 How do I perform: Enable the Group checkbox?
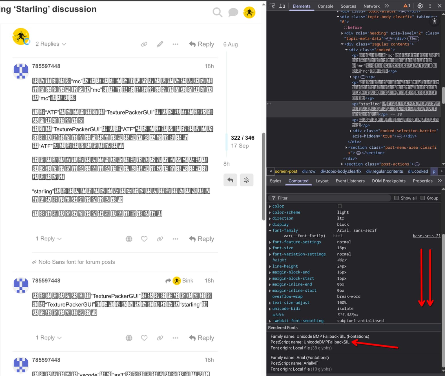pos(423,198)
